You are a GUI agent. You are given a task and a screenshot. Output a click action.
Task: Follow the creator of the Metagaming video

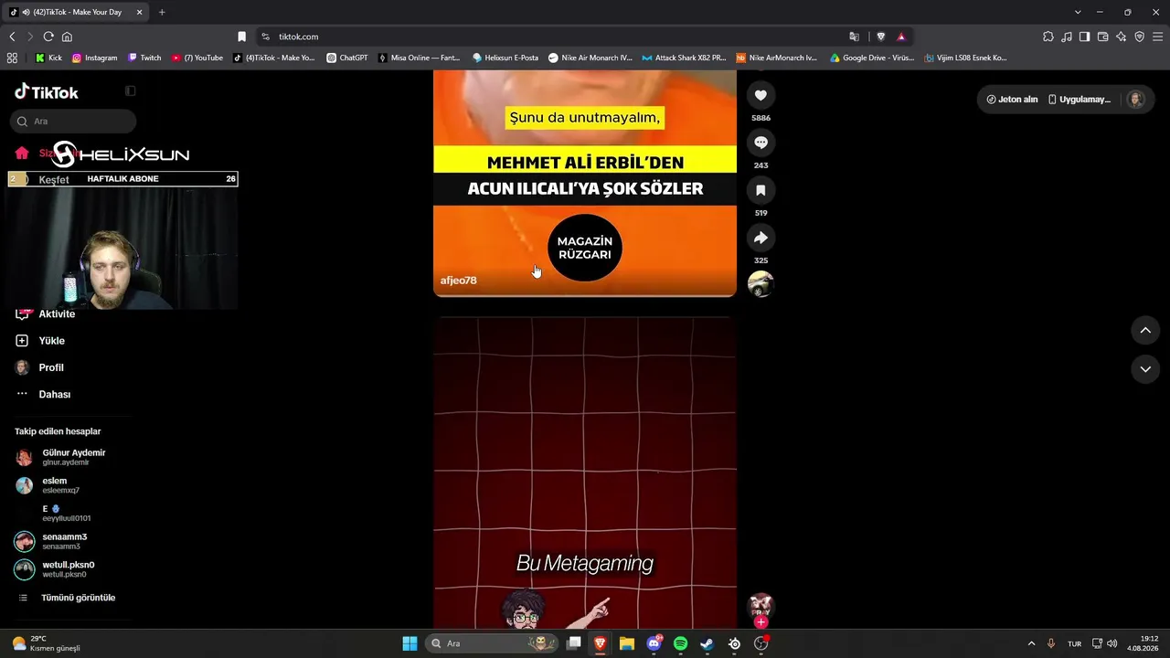coord(760,622)
